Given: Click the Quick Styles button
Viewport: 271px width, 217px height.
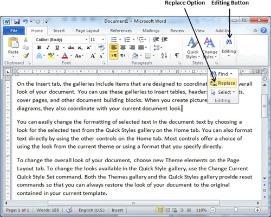Looking at the screenshot, I should point(192,48).
